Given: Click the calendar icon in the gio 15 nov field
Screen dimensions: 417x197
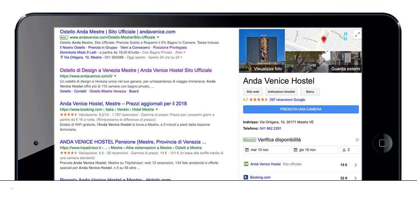Looking at the screenshot, I should [295, 150].
